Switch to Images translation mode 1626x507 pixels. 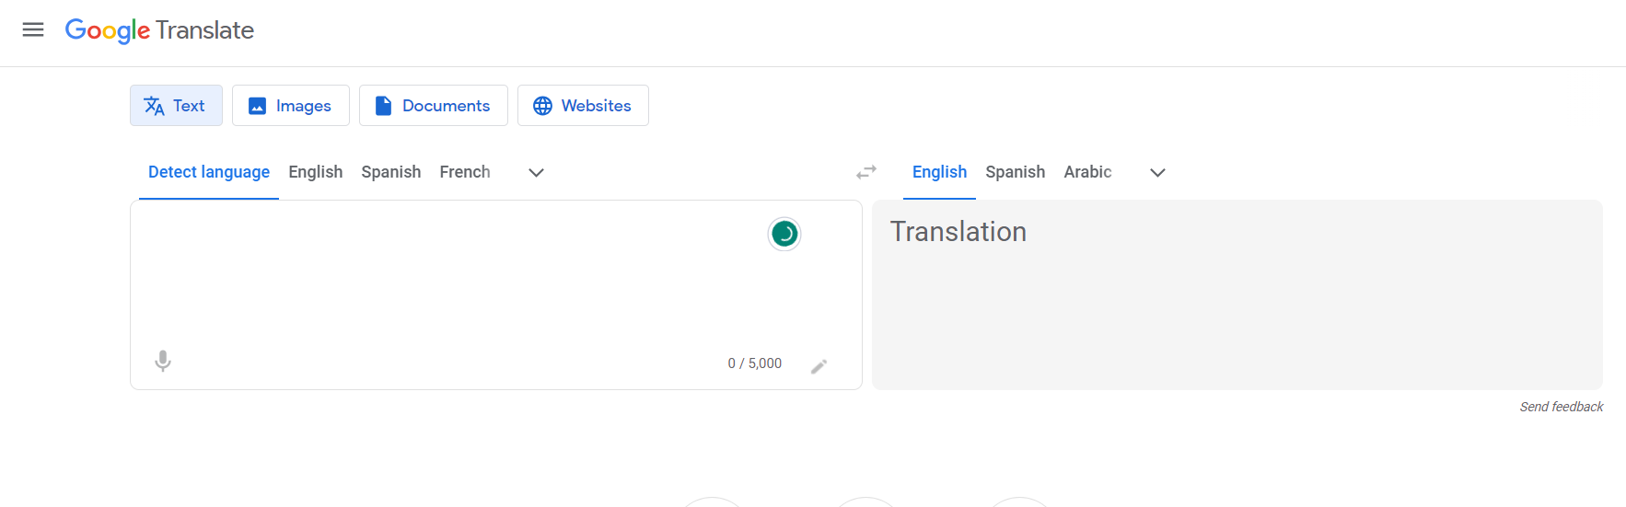291,106
